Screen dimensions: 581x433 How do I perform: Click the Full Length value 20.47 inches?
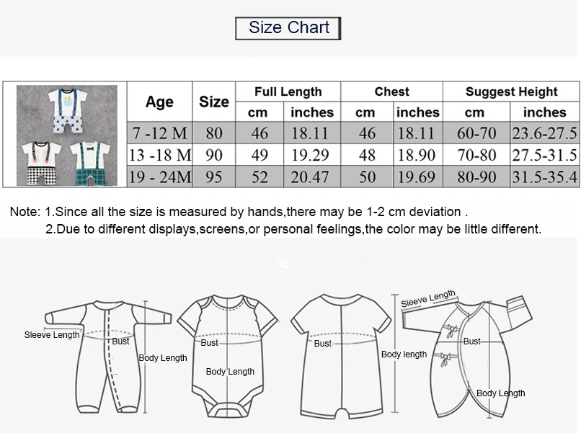[312, 177]
